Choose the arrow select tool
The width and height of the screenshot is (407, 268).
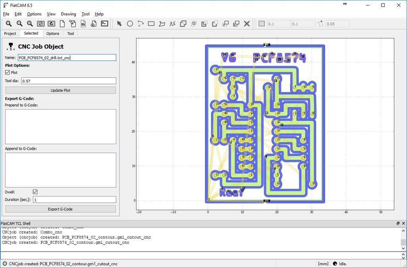click(119, 24)
